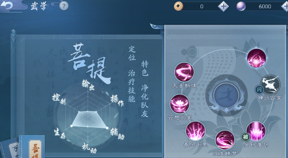
Task: Select the unlabeled lotus skill icon
Action: point(257,58)
